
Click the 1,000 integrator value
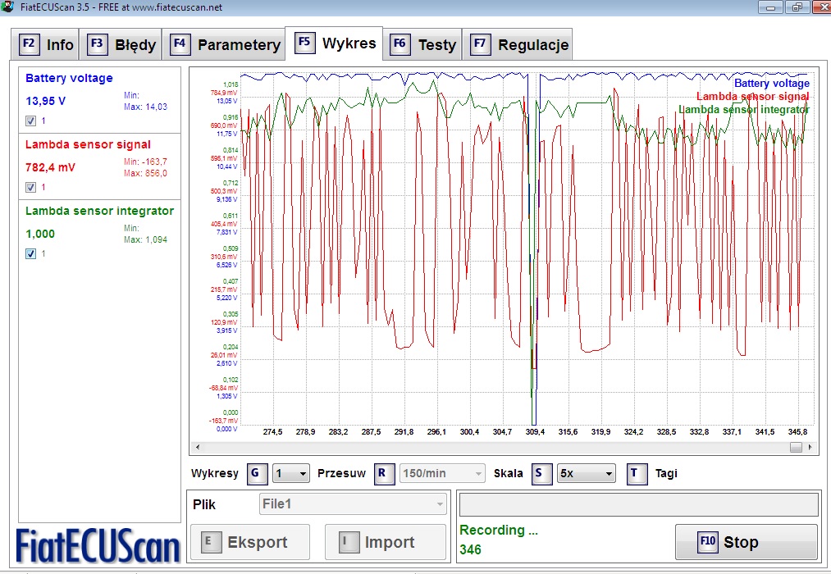[40, 234]
